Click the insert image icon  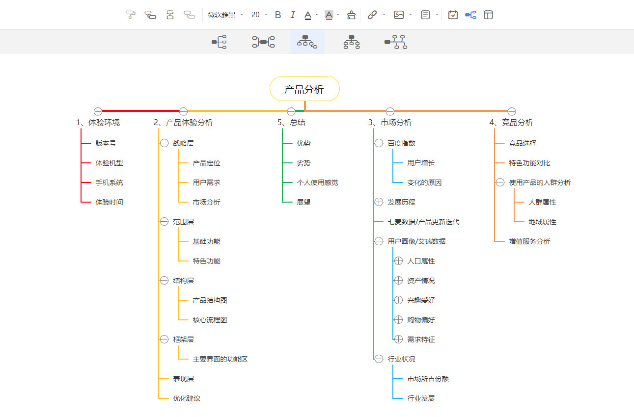pos(399,15)
